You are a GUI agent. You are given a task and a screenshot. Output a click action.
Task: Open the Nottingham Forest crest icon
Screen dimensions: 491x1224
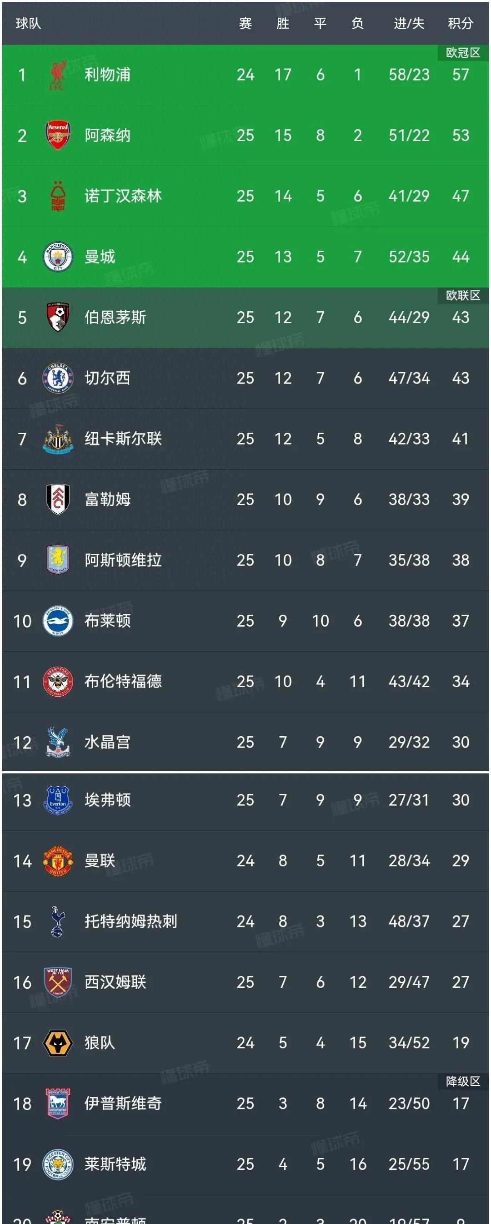tap(57, 196)
